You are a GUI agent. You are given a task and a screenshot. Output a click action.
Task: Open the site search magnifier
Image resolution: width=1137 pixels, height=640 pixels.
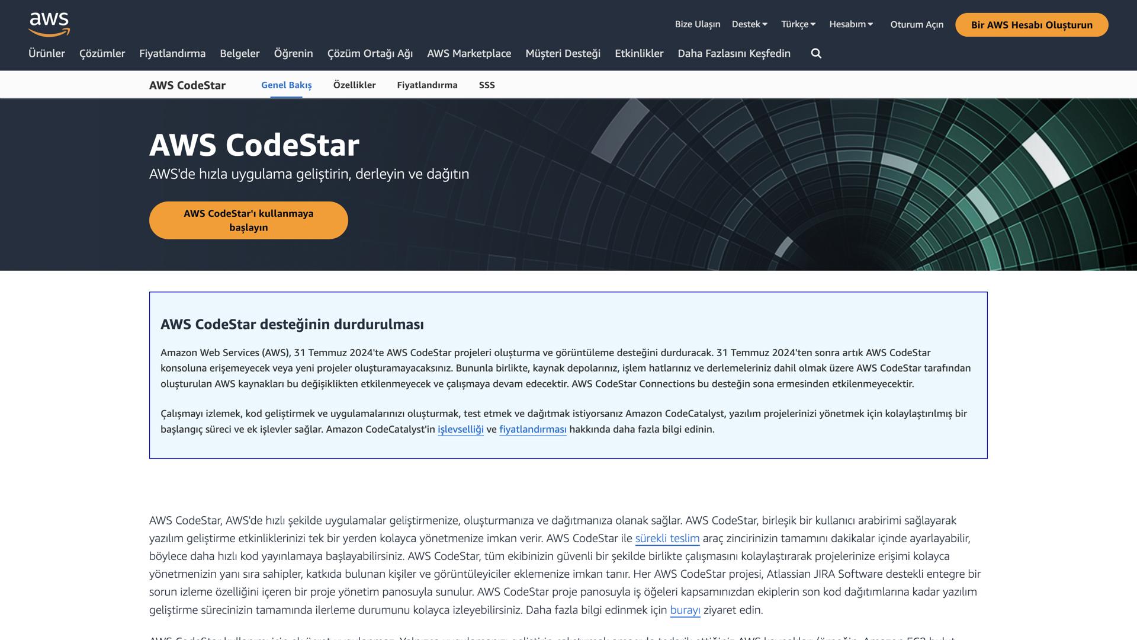(816, 53)
